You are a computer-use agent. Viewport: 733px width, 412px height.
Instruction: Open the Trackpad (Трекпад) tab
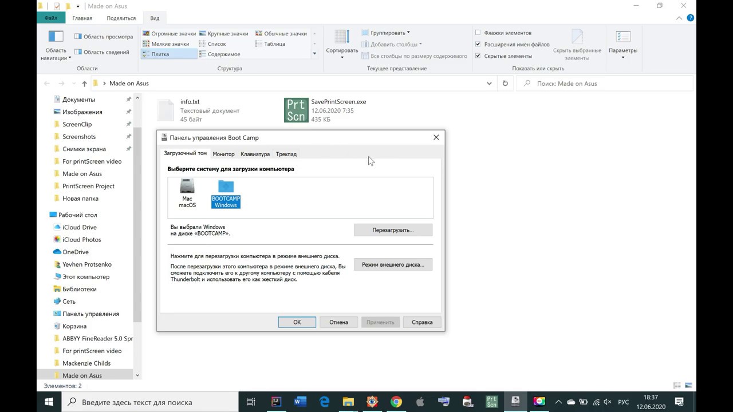click(x=286, y=154)
